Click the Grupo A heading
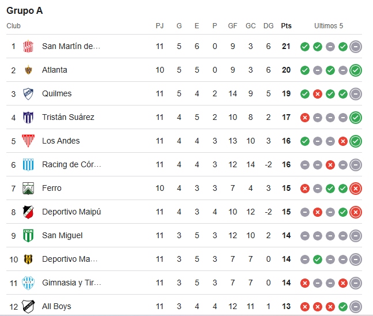The height and width of the screenshot is (316, 373). [x=25, y=11]
